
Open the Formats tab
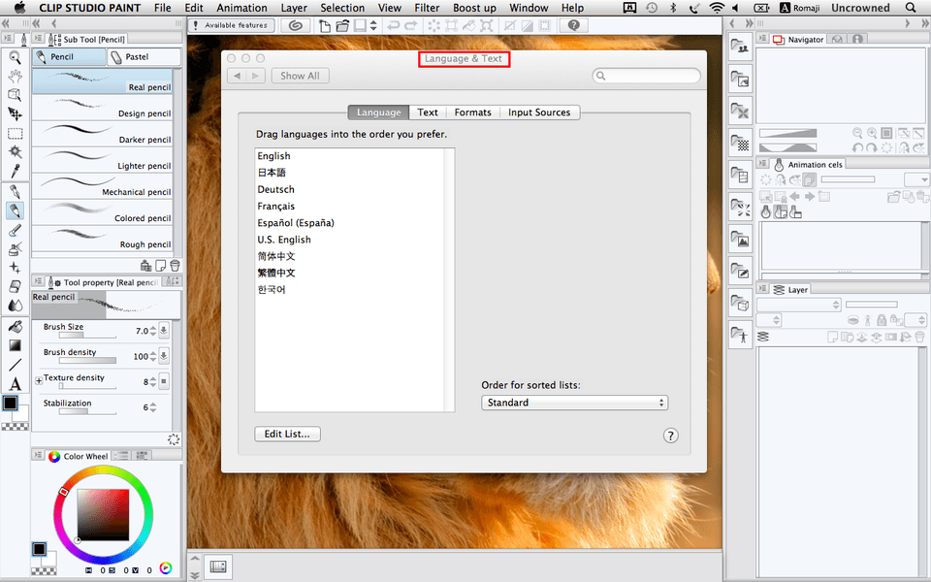[472, 113]
